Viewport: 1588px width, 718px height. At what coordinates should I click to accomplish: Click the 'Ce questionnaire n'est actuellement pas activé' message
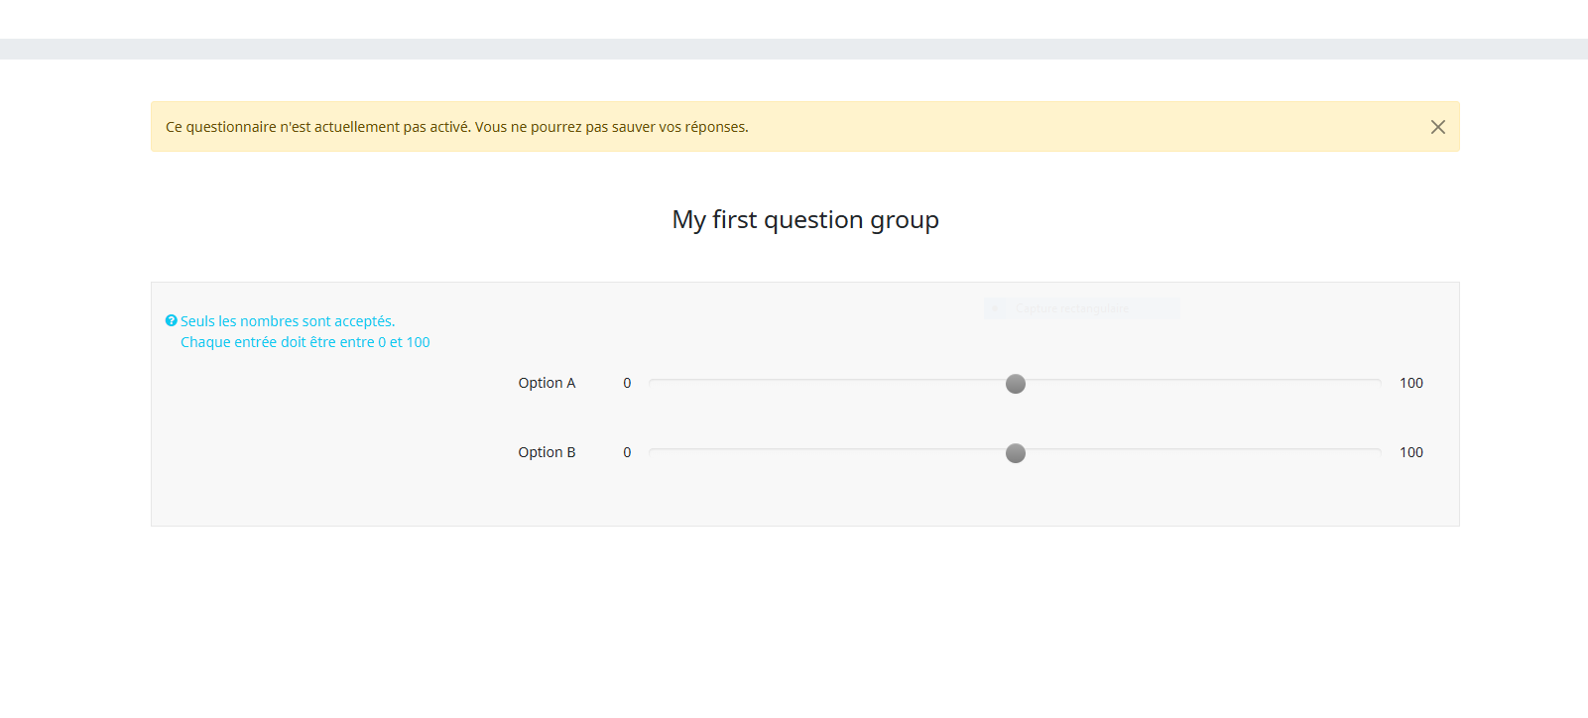pos(456,127)
